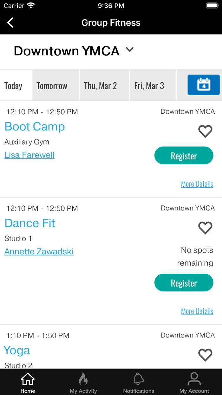Expand the Downtown YMCA location dropdown
Image resolution: width=222 pixels, height=395 pixels.
[130, 50]
